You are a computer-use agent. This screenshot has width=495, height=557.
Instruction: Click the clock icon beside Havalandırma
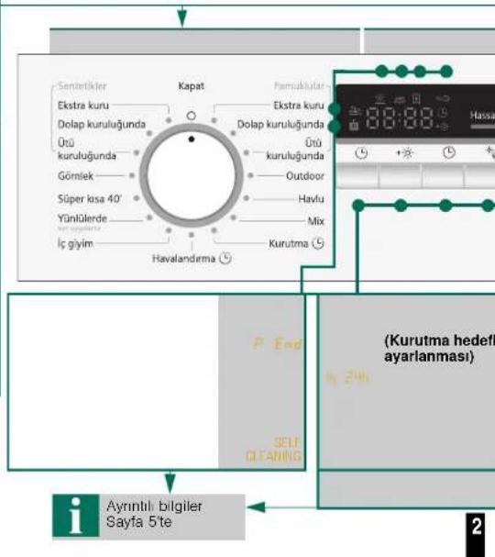[225, 258]
